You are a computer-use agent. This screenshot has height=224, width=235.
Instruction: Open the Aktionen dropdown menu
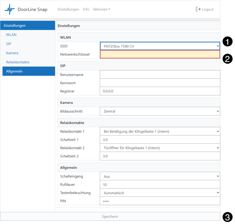coord(101,9)
